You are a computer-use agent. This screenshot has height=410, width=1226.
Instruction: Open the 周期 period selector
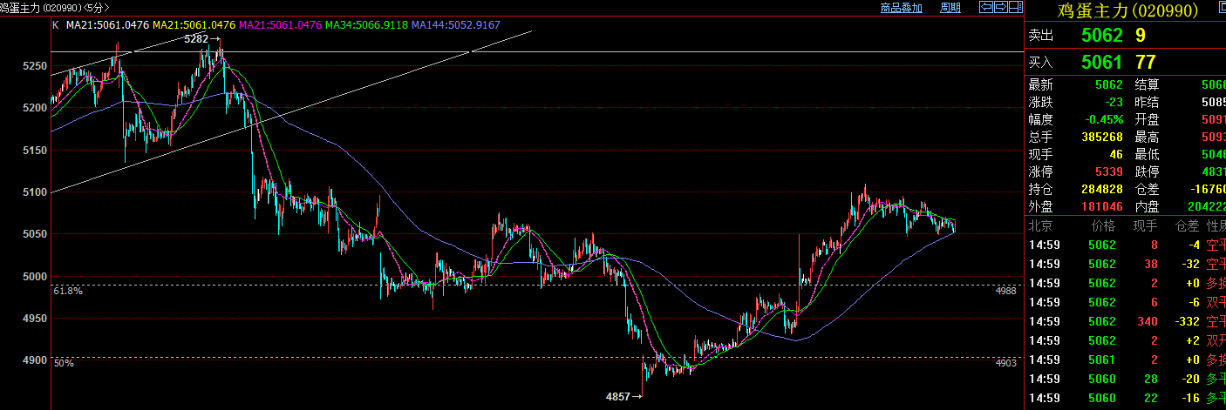pyautogui.click(x=950, y=8)
